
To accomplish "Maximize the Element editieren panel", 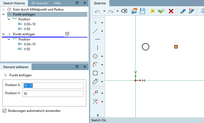I will (77, 67).
